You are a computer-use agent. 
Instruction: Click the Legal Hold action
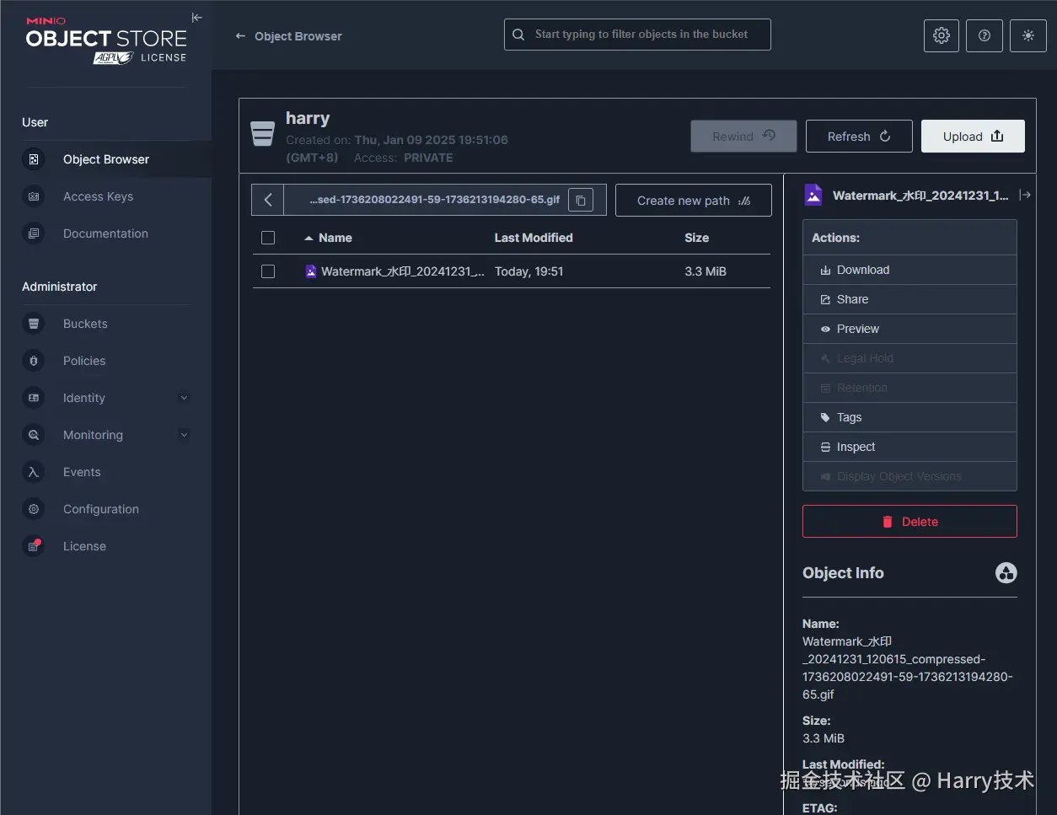pos(909,358)
